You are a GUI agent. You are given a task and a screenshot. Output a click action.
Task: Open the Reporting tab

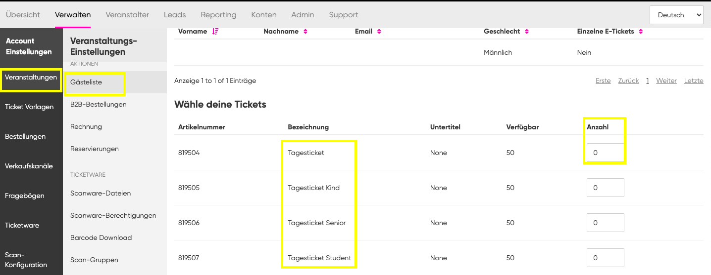pyautogui.click(x=218, y=15)
